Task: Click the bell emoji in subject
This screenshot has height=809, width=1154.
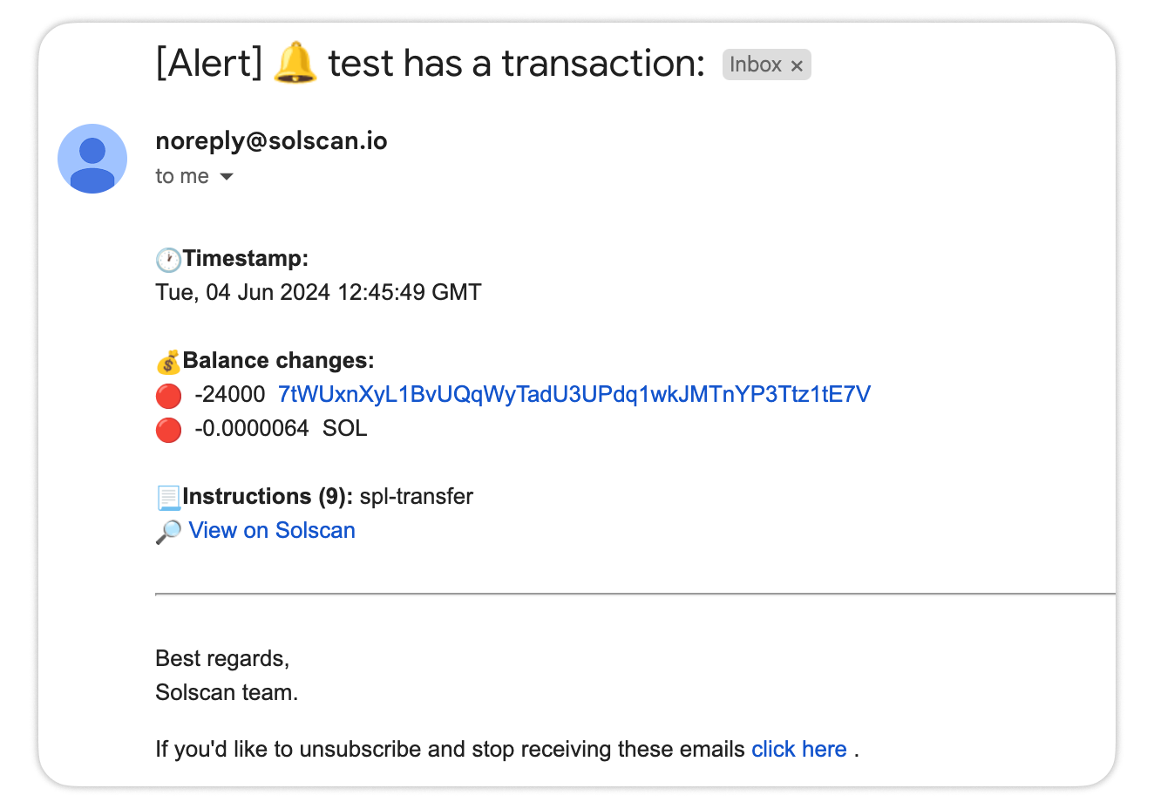Action: point(295,63)
